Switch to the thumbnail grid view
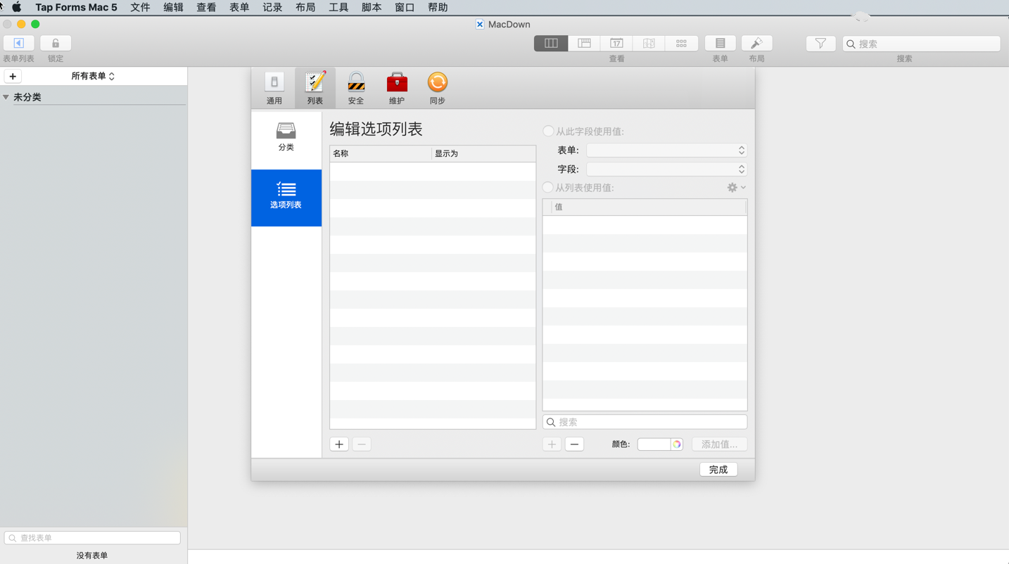The width and height of the screenshot is (1009, 564). [x=681, y=43]
